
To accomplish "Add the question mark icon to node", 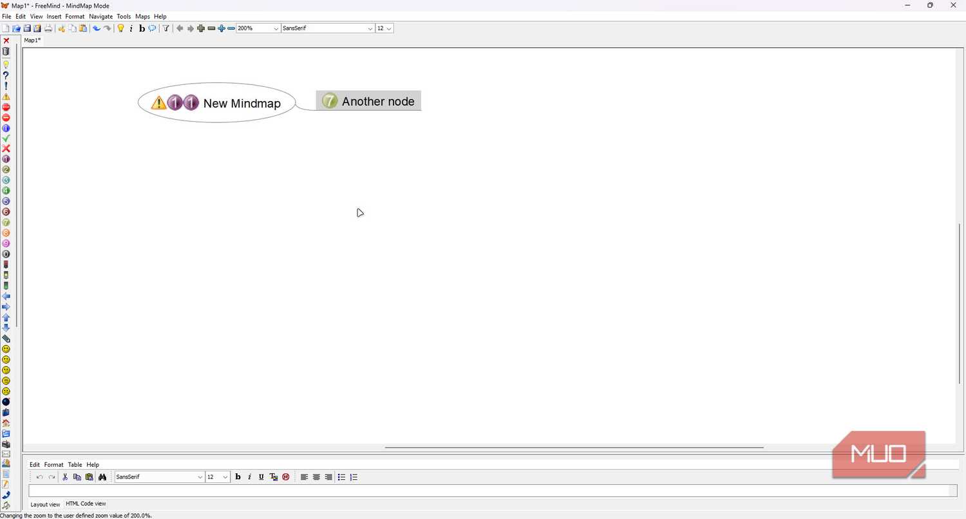I will click(x=6, y=75).
